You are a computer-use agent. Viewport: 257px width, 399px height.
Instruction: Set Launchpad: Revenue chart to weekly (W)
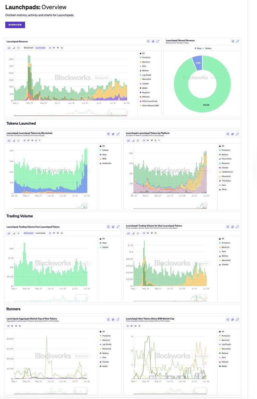[54, 48]
